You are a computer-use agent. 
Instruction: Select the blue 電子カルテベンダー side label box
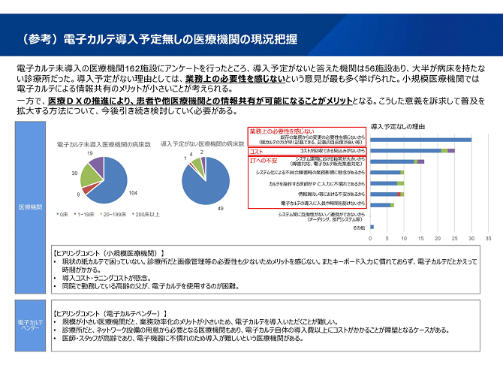[x=30, y=325]
